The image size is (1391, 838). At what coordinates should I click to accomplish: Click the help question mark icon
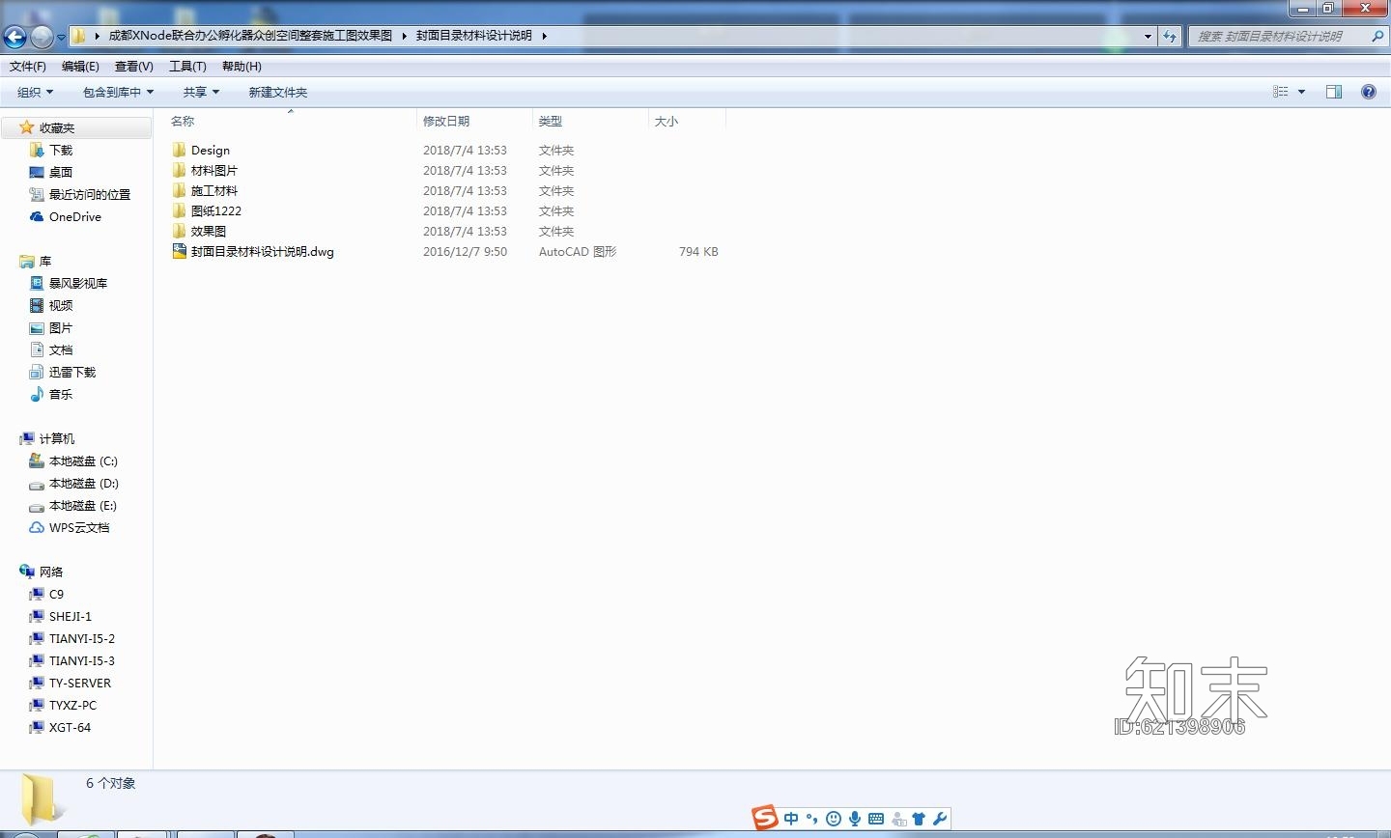[1368, 92]
